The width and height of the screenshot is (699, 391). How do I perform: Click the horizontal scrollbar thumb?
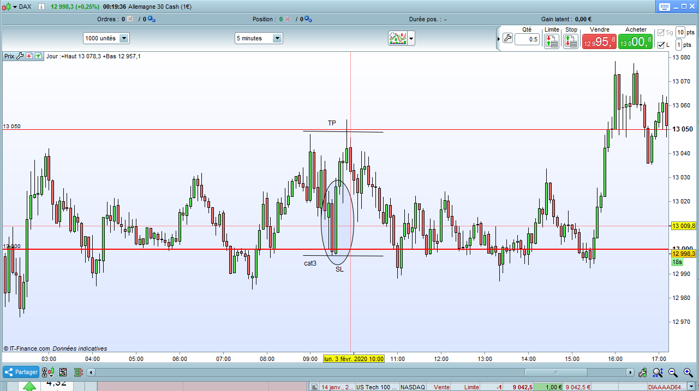tap(555, 372)
